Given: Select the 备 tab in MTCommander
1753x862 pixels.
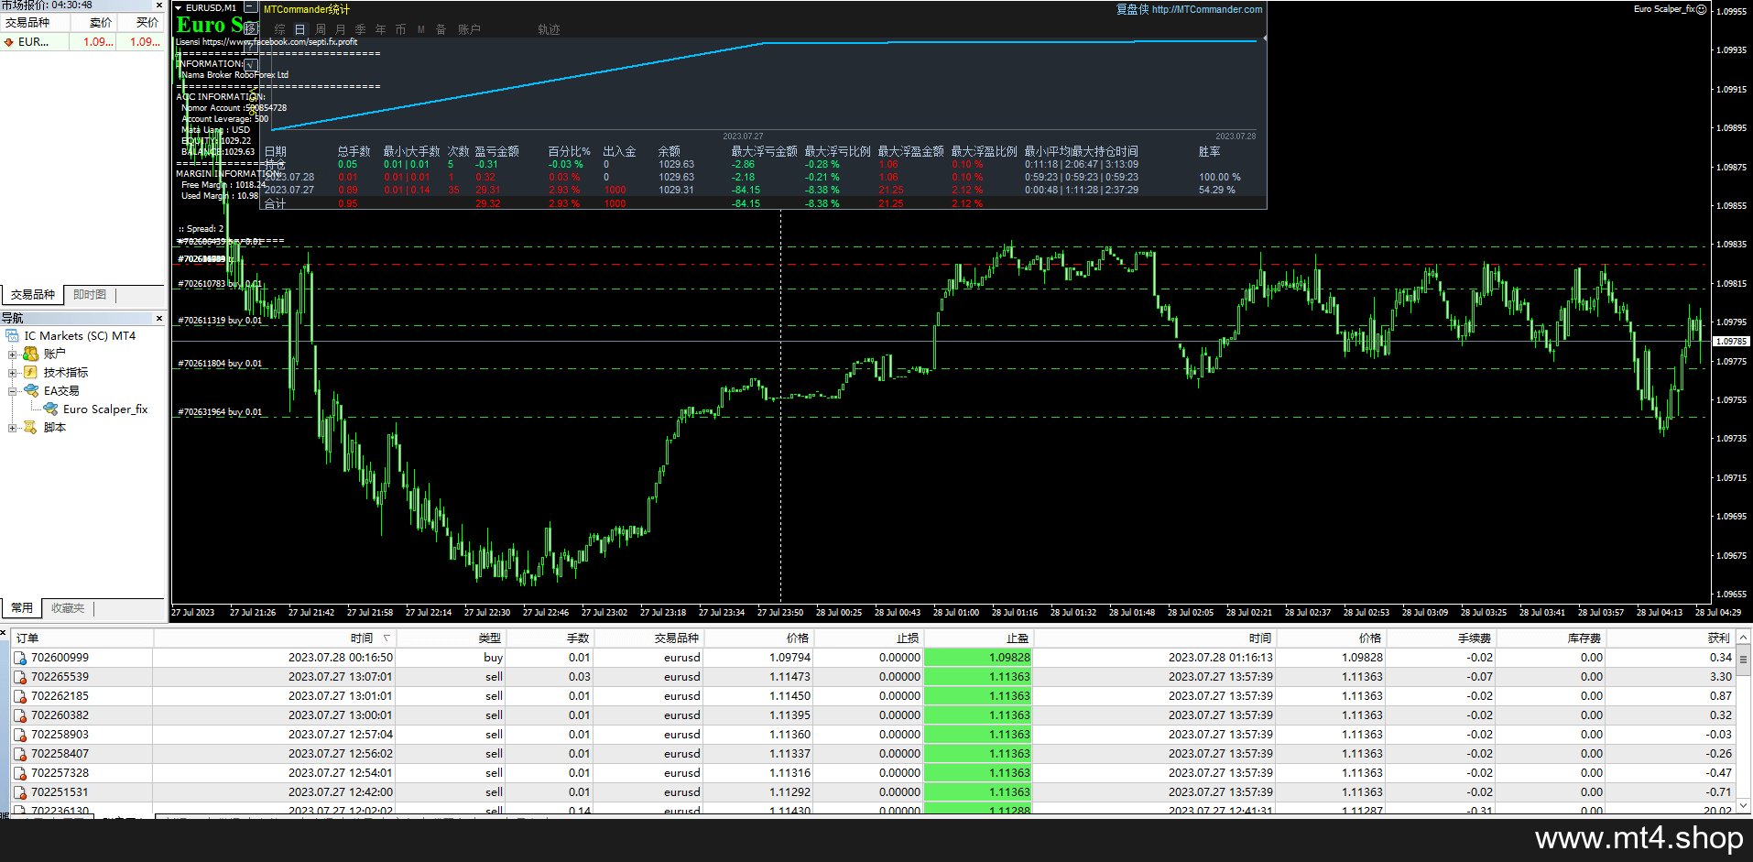Looking at the screenshot, I should 441,29.
